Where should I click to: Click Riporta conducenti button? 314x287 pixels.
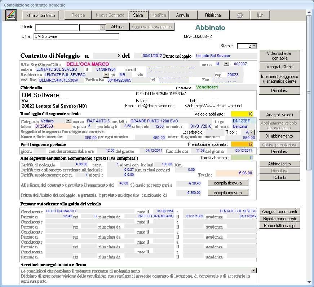(x=279, y=219)
